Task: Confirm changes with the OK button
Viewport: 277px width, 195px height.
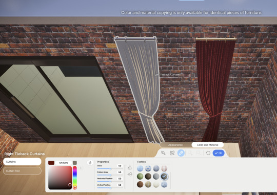Action: (x=219, y=153)
